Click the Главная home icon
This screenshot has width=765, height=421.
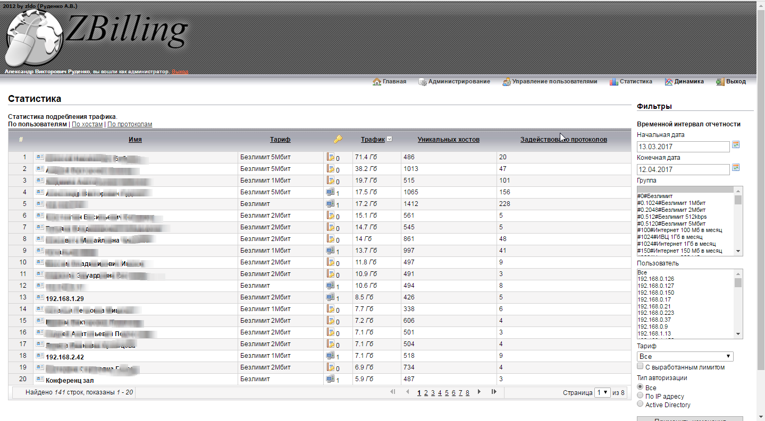(x=377, y=82)
